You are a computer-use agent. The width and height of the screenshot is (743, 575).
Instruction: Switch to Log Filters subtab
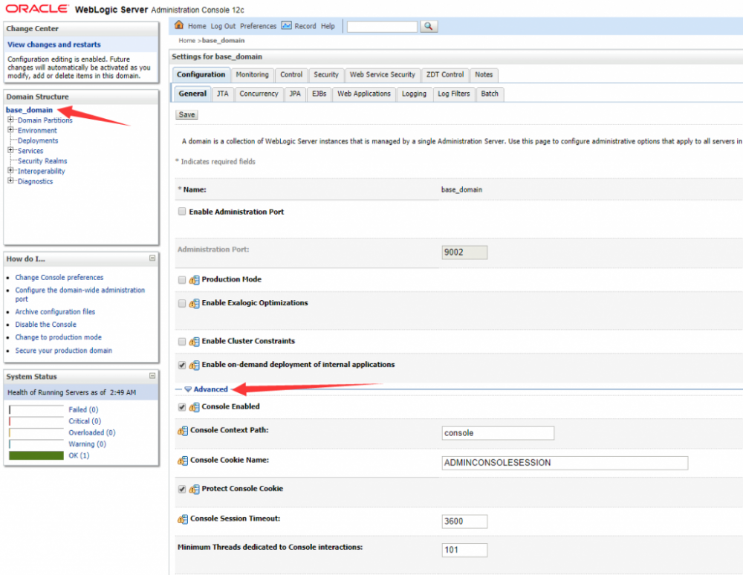(453, 94)
